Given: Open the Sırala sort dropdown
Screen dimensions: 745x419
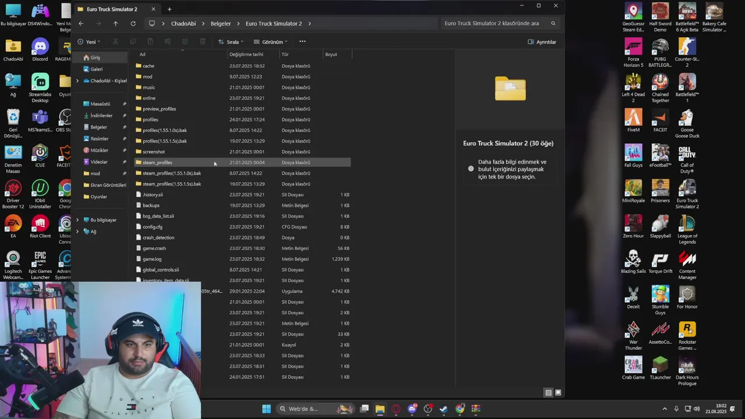Looking at the screenshot, I should click(x=230, y=42).
